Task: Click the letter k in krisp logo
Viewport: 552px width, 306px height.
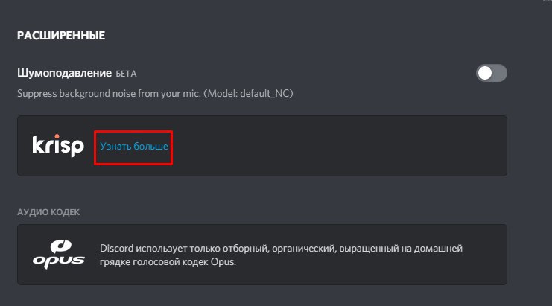Action: (x=38, y=145)
